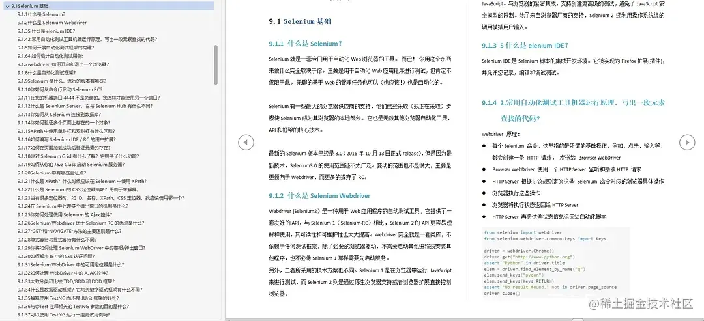
Task: Open outline item 9.1.13 从 Selenium 连接到数据库
Action: point(60,115)
